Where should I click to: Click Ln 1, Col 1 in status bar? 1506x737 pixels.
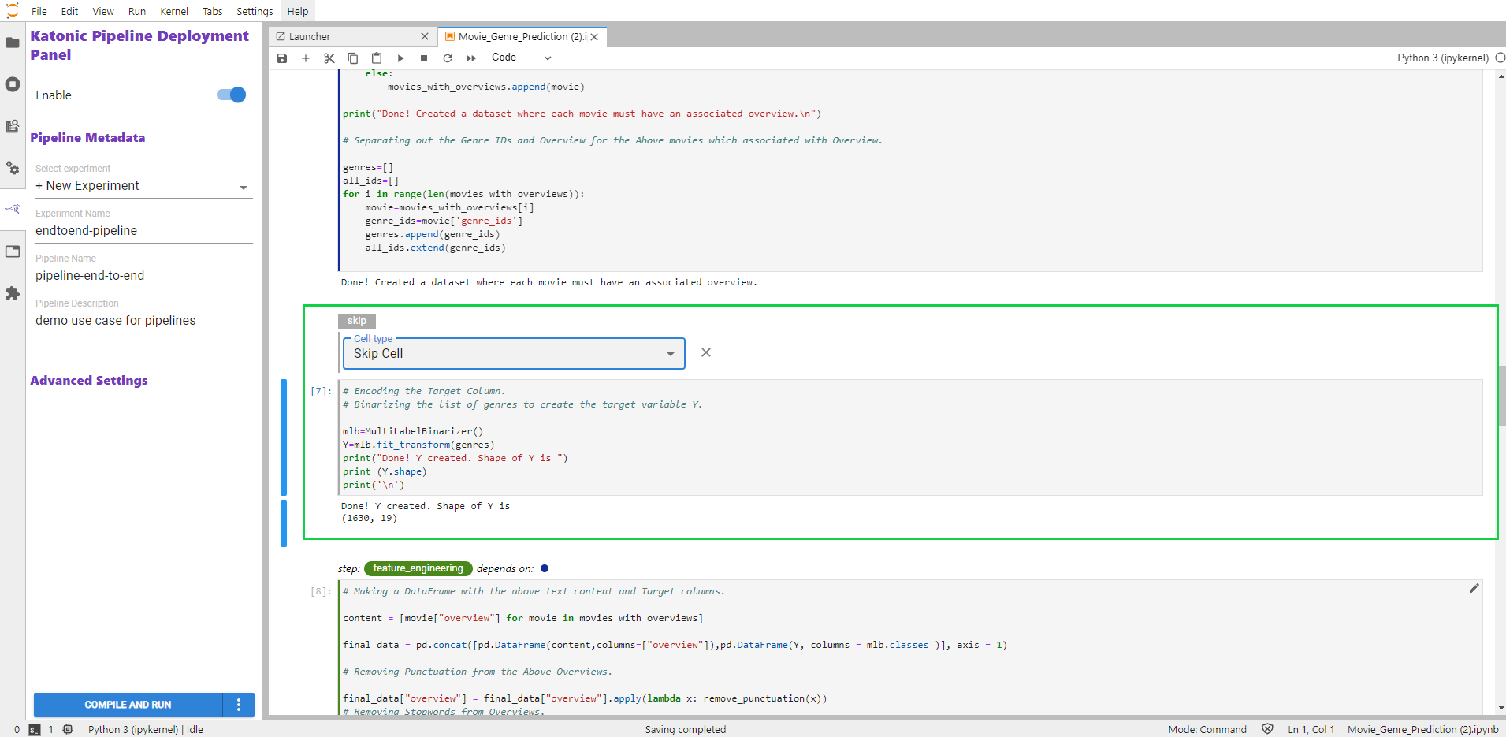click(1311, 730)
